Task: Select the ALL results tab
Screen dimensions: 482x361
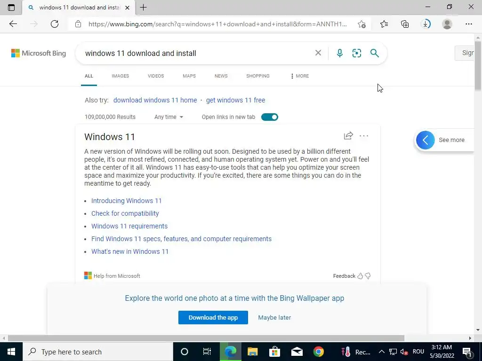Action: click(x=89, y=76)
